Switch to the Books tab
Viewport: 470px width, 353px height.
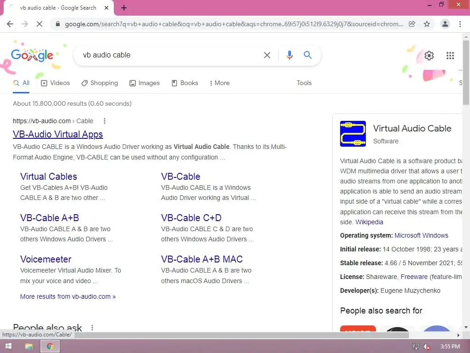185,83
